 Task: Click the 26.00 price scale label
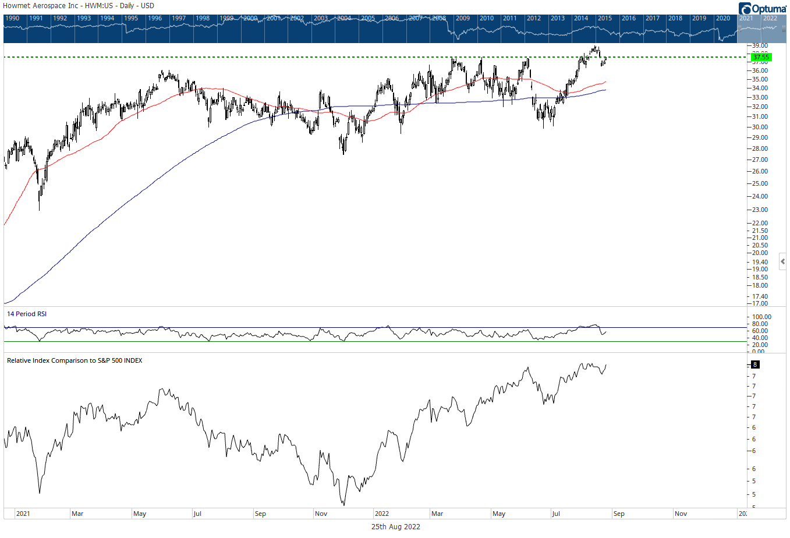coord(760,171)
